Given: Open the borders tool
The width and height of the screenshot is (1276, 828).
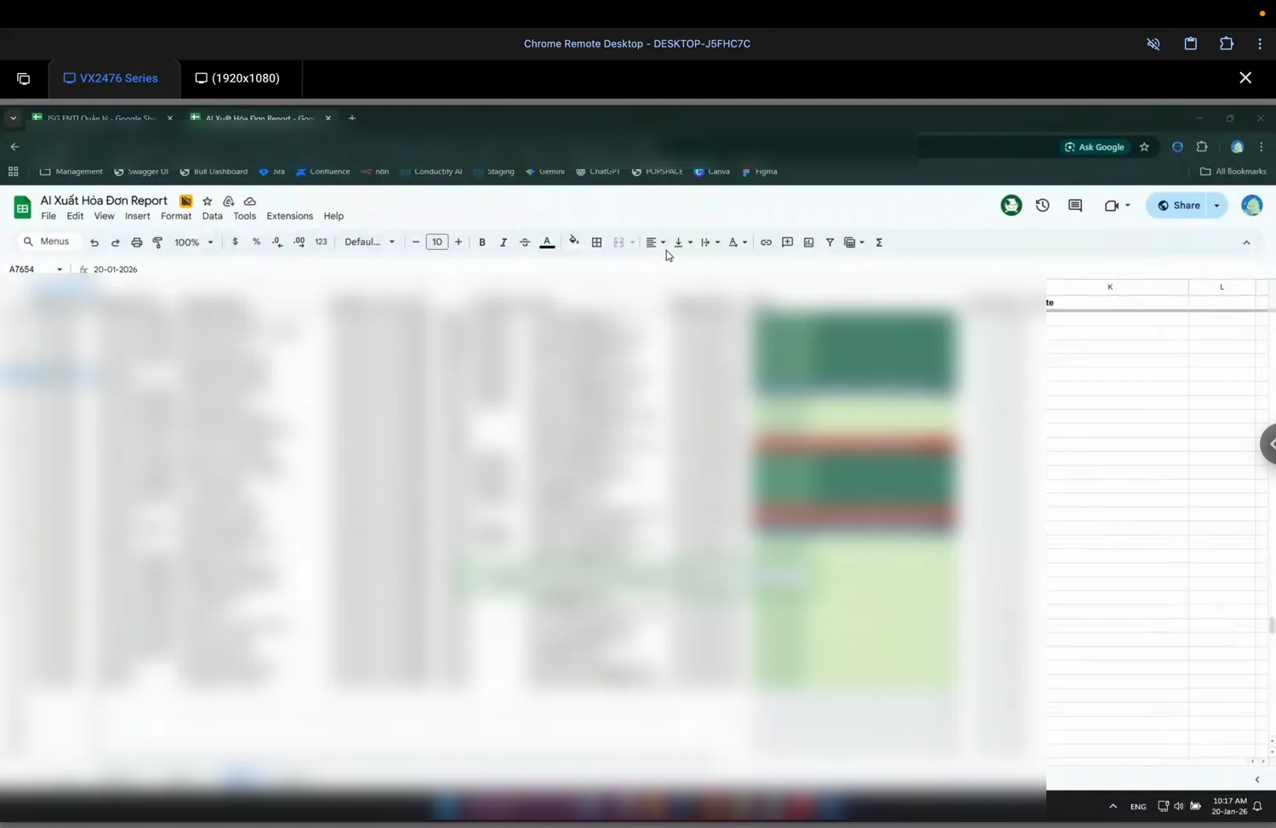Looking at the screenshot, I should (597, 242).
